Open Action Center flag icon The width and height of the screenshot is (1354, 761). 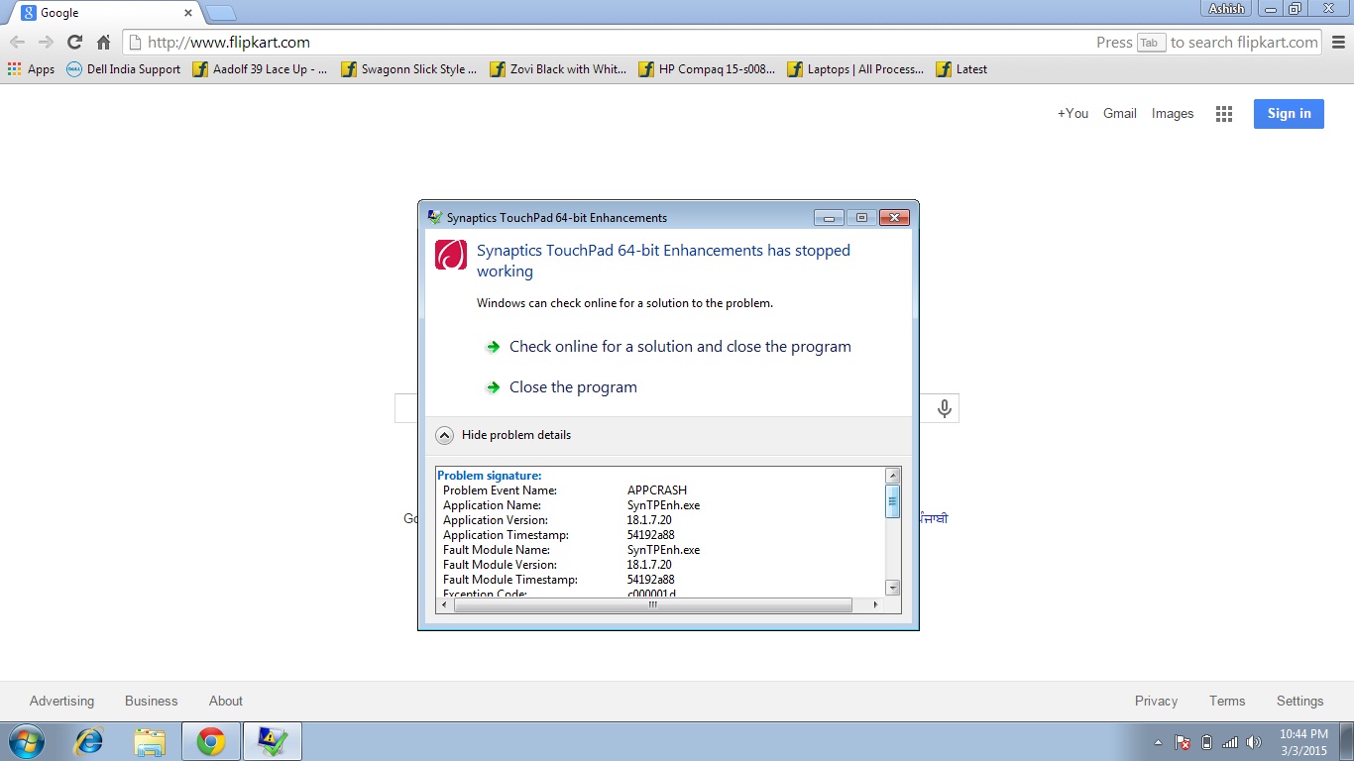click(1183, 742)
